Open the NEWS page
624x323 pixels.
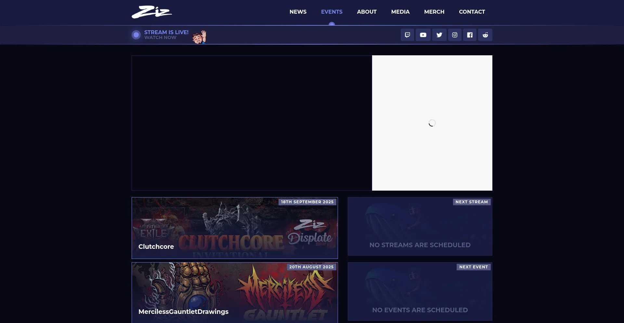[x=297, y=12]
